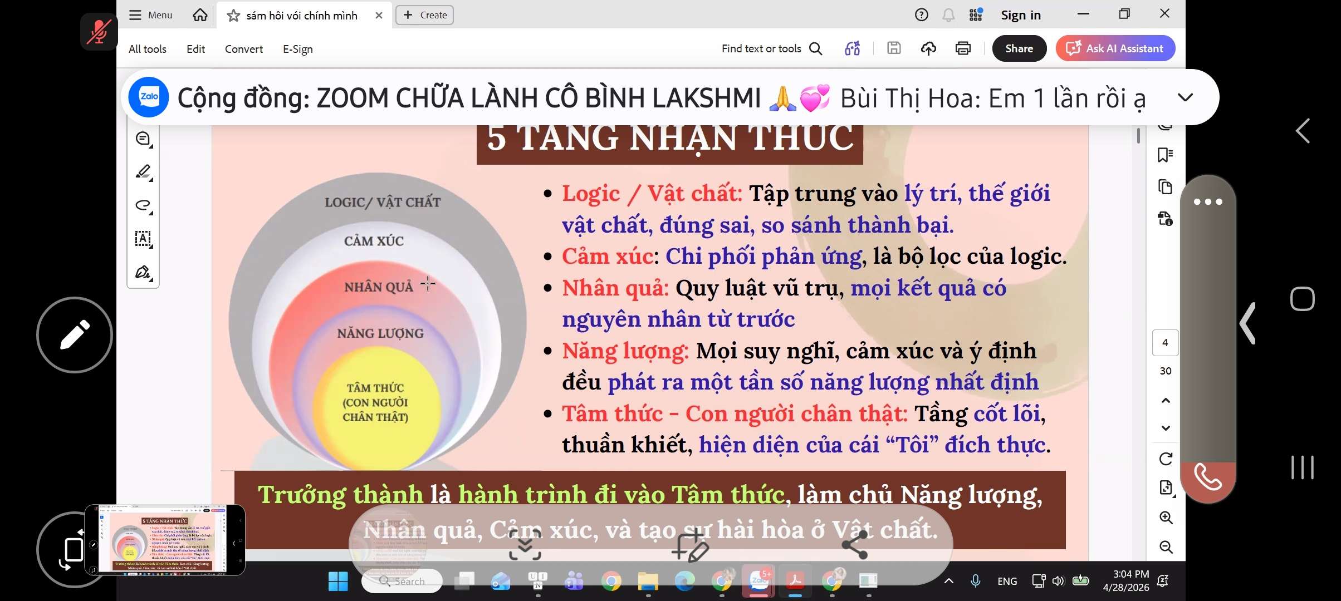Expand hidden system tray icons

click(x=949, y=581)
